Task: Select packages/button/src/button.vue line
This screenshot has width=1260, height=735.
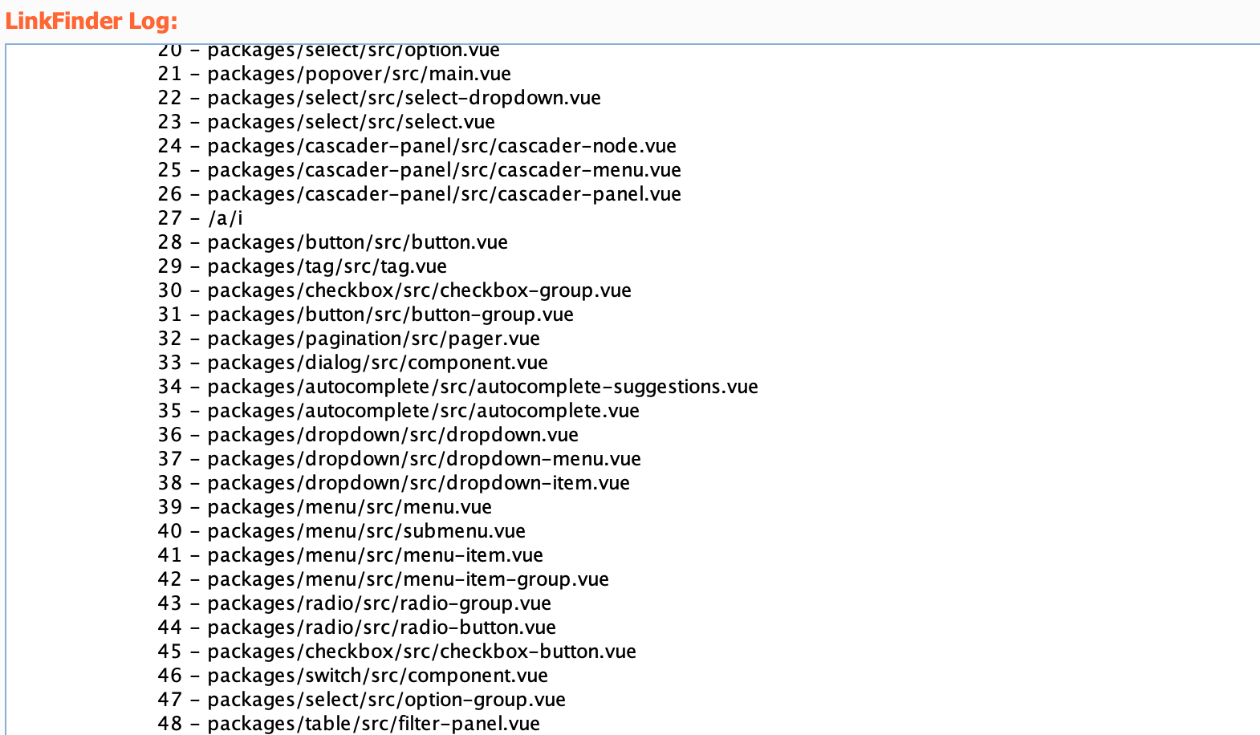Action: tap(357, 242)
